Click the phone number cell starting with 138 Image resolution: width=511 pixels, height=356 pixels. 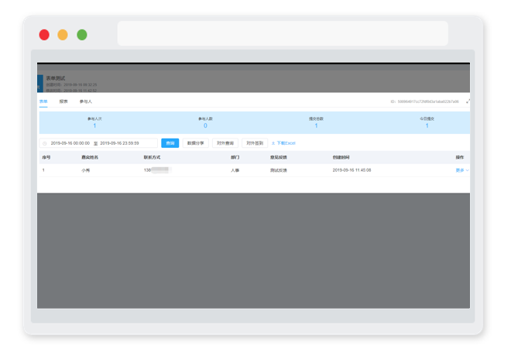157,170
